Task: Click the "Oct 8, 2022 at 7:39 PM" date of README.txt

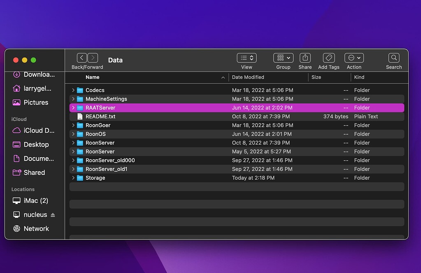Action: 261,117
